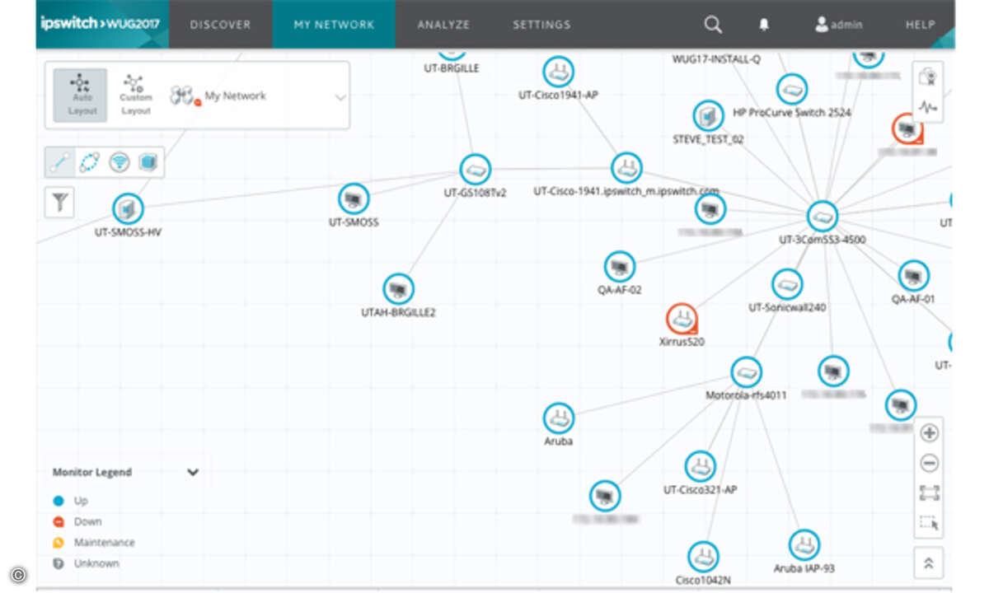
Task: Click the UT-3Com5S3-4500 hub node
Action: point(822,217)
